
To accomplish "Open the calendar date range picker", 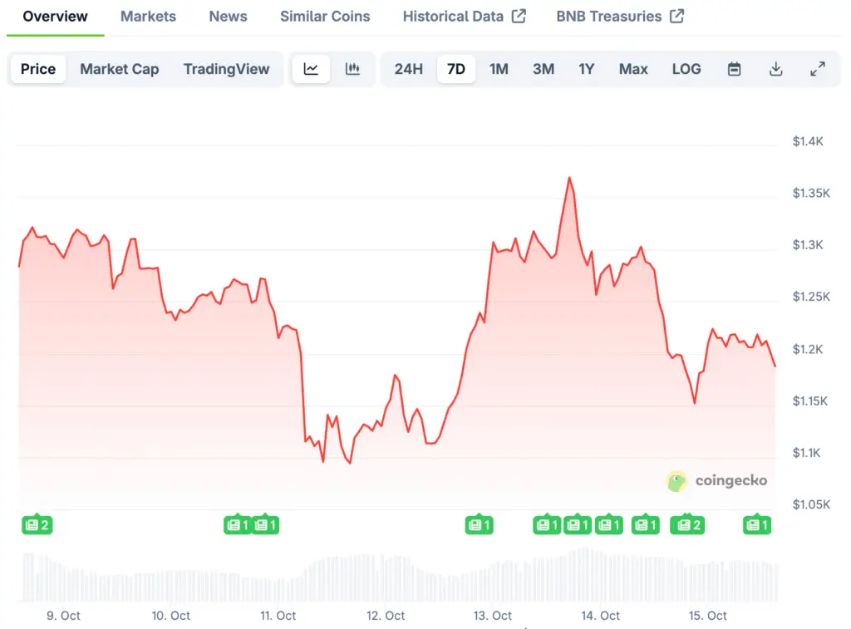I will [x=734, y=69].
